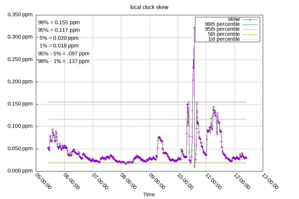This screenshot has width=299, height=199.
Task: Click the 'local clock skew' chart title
Action: coord(149,7)
